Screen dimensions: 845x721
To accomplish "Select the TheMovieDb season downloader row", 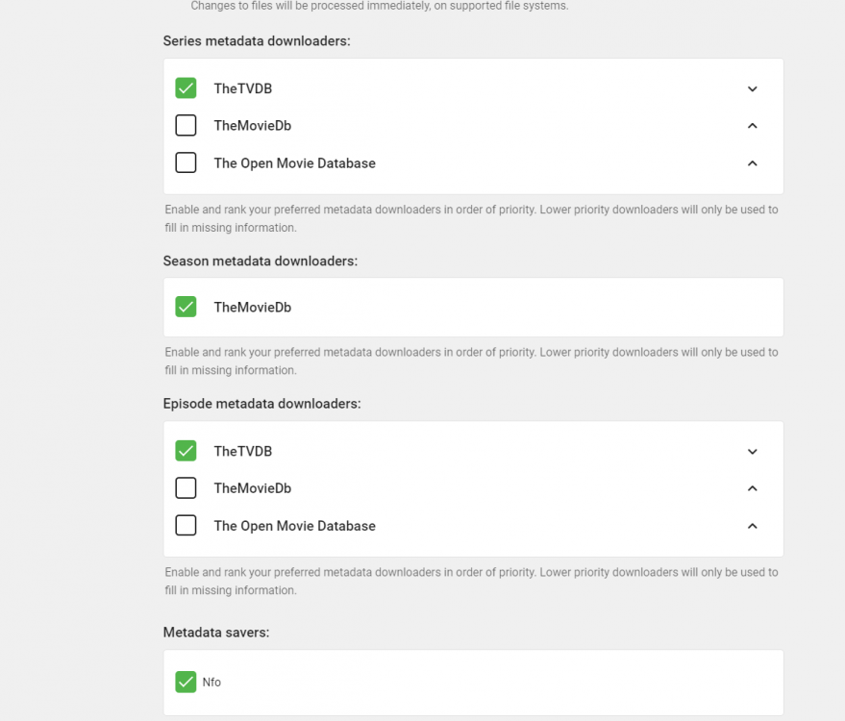I will (x=253, y=307).
